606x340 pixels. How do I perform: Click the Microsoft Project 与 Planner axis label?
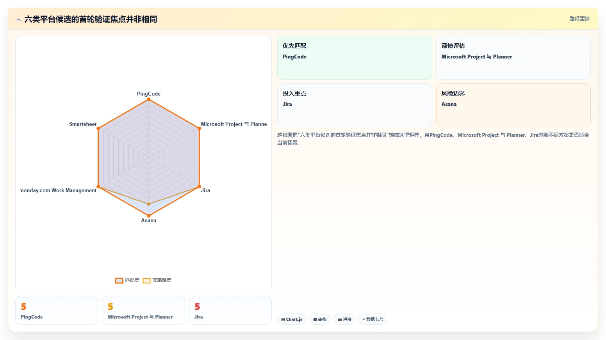[234, 124]
